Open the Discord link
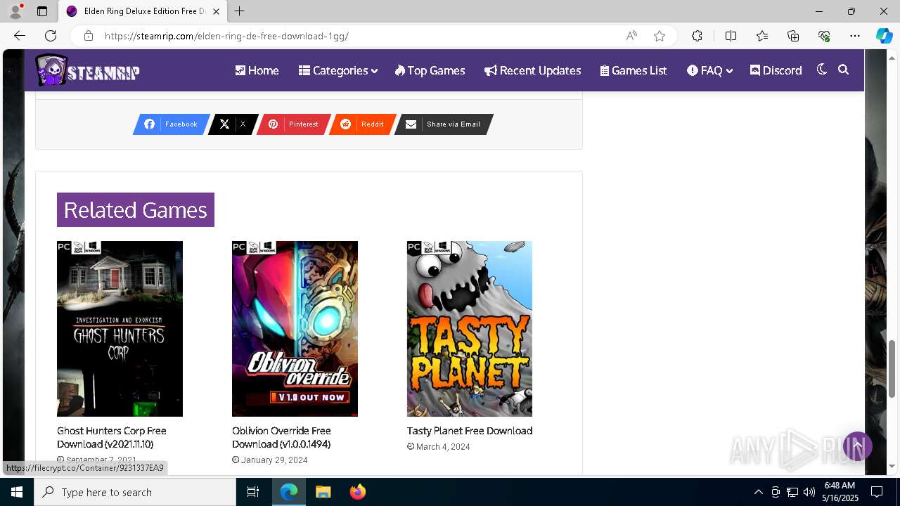Screen dimensions: 900x506 (x=776, y=70)
